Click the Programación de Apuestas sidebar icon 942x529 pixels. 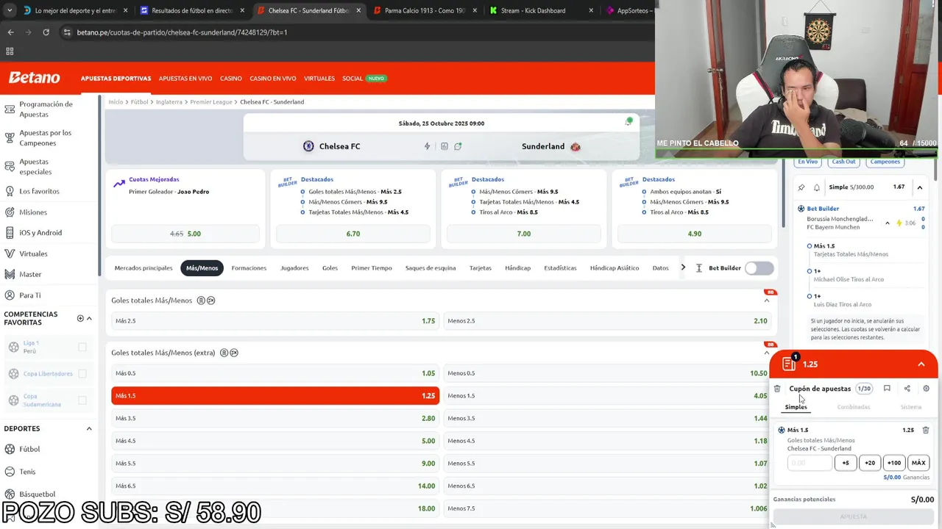click(10, 109)
